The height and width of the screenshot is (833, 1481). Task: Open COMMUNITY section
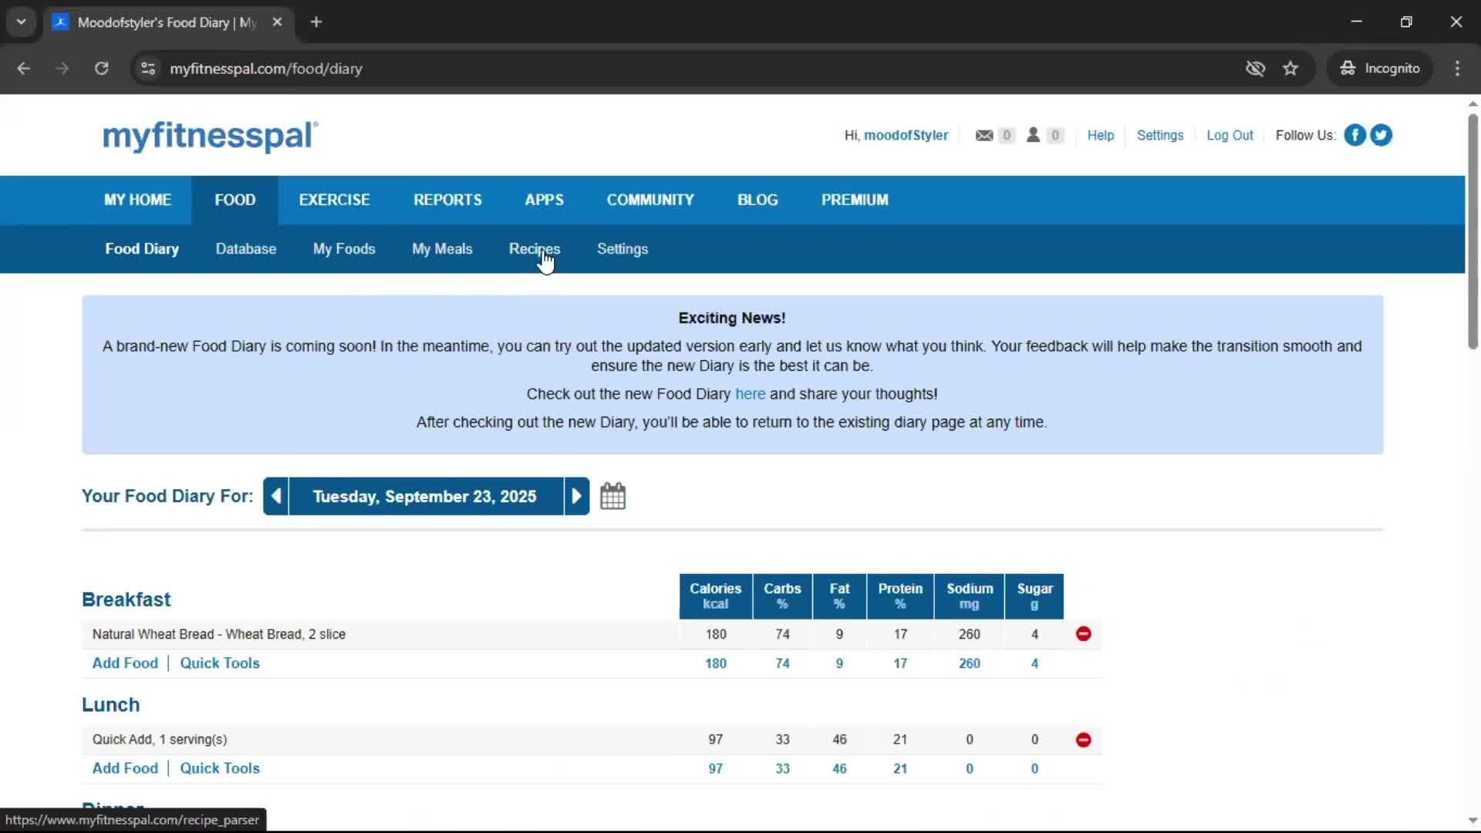(650, 200)
